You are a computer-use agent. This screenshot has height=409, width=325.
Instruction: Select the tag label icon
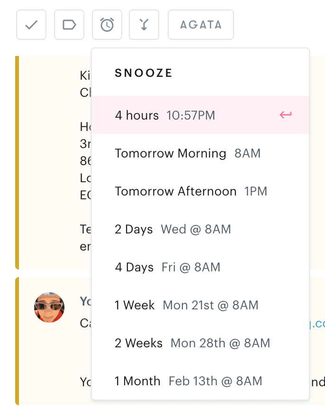[x=69, y=25]
